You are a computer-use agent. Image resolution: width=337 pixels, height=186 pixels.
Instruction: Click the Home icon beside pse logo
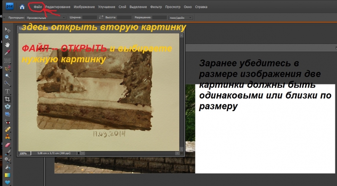click(x=21, y=7)
